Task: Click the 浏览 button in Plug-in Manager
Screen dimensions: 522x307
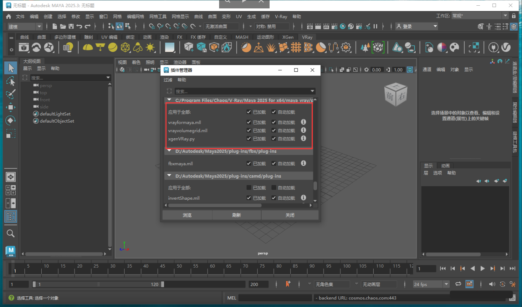Action: coord(187,215)
